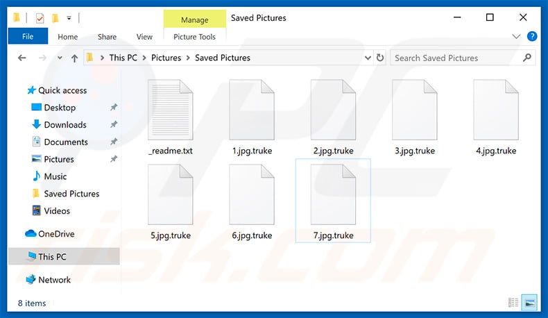The image size is (548, 318).
Task: Expand the ribbon with the chevron
Action: (516, 36)
